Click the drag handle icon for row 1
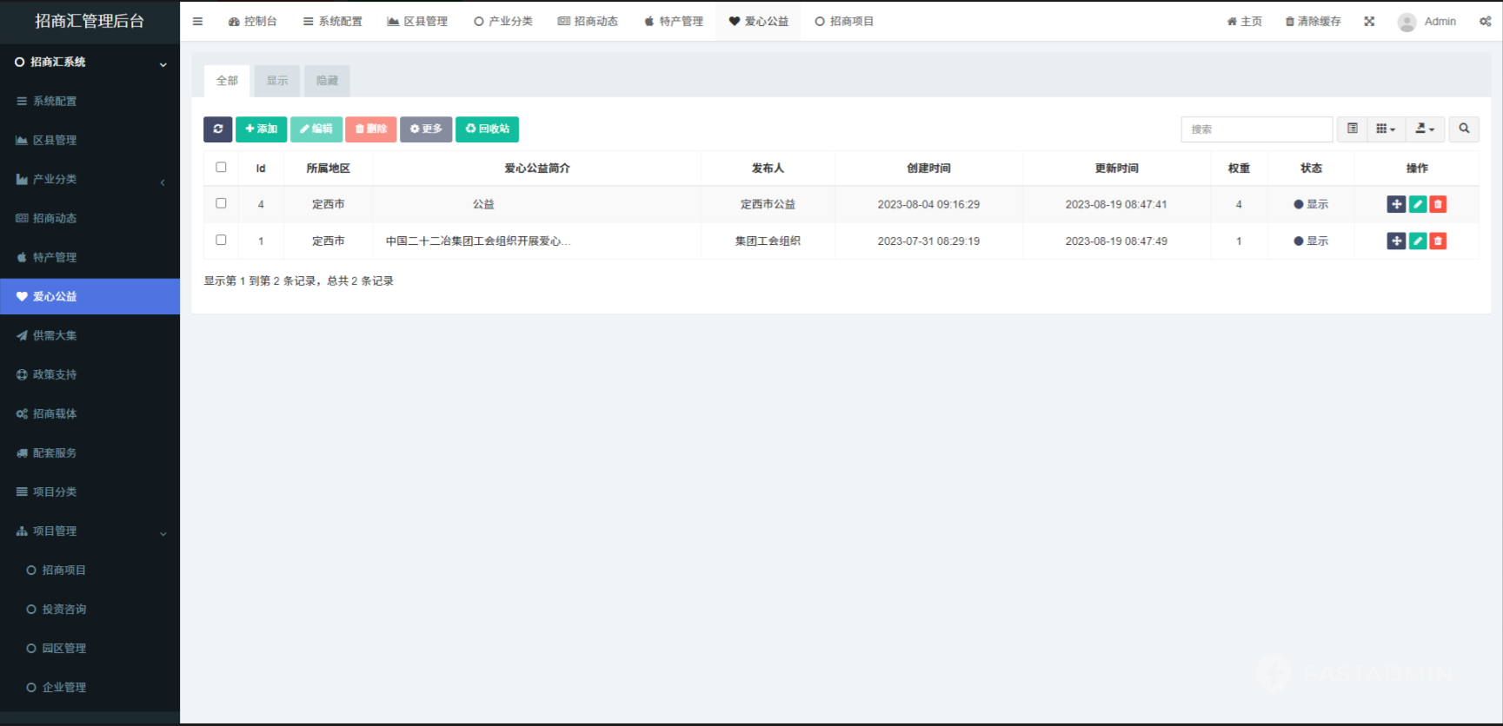This screenshot has height=726, width=1503. click(x=1396, y=241)
